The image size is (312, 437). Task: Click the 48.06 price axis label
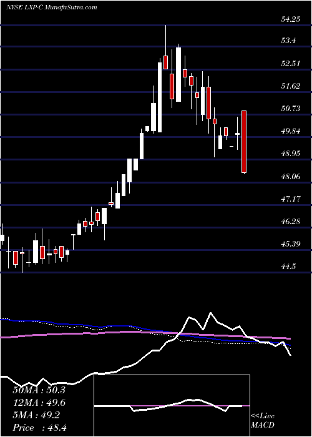point(292,177)
